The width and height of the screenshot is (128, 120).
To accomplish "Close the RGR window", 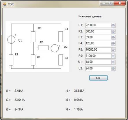I will point(120,3).
